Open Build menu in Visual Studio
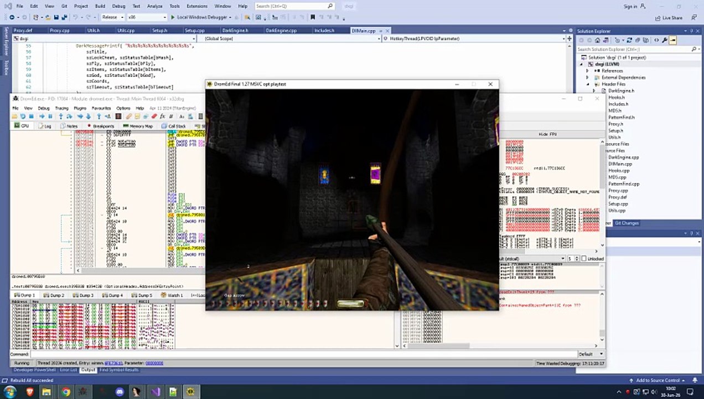 tap(100, 6)
